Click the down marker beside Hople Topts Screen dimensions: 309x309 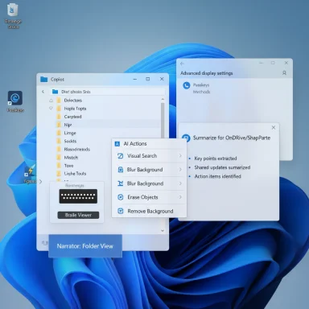[x=51, y=109]
